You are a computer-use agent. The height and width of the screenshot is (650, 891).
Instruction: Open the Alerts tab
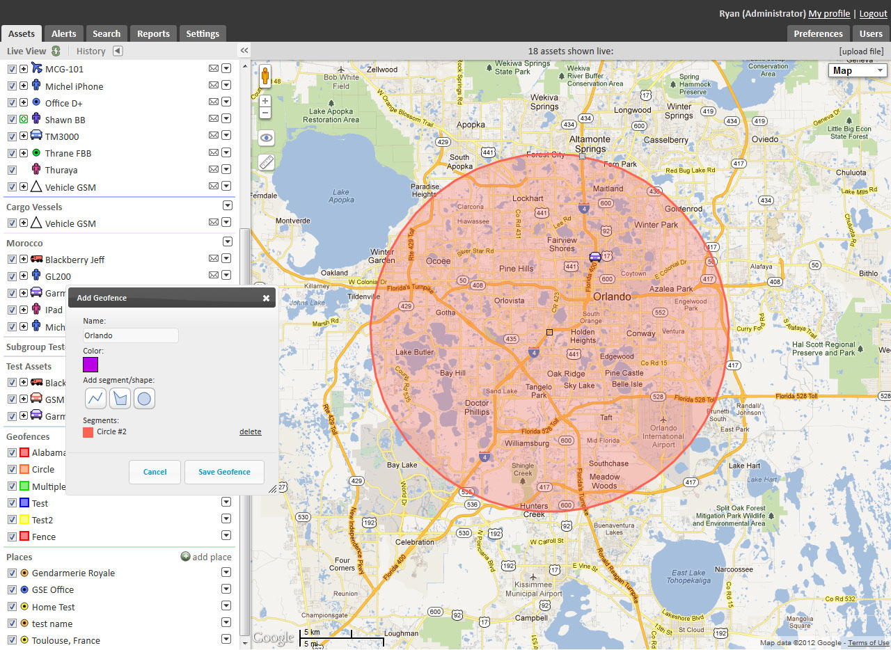click(x=64, y=33)
